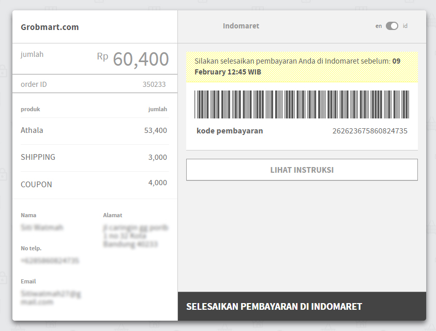Select payment code 262623675860824735

click(370, 131)
